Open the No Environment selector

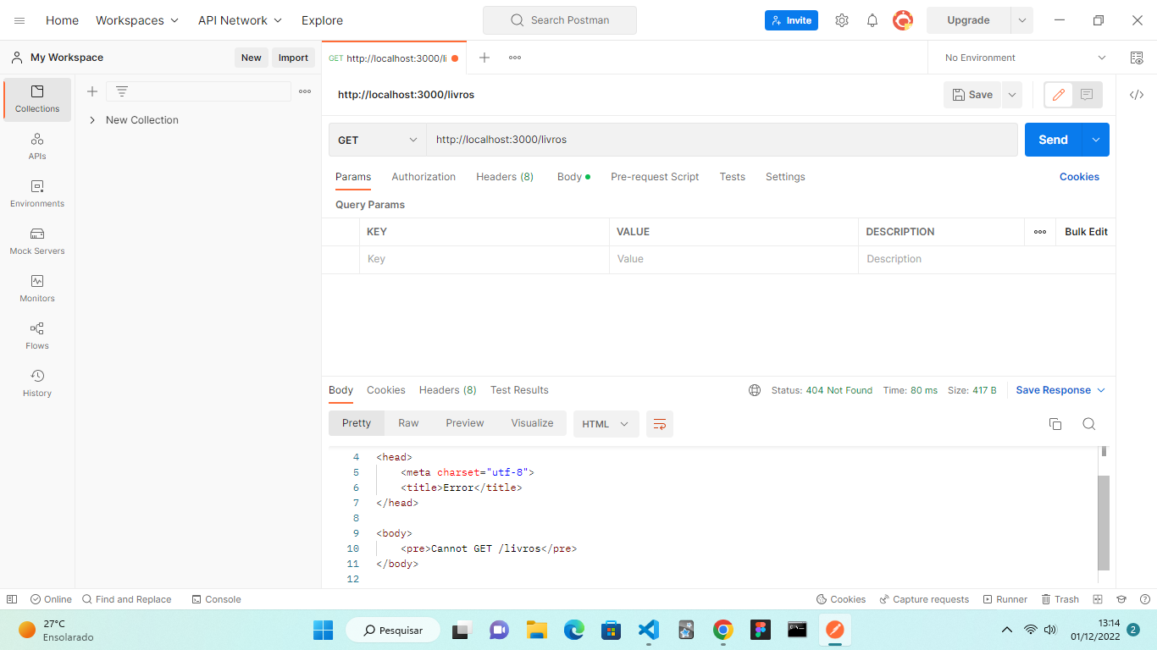click(x=1025, y=58)
